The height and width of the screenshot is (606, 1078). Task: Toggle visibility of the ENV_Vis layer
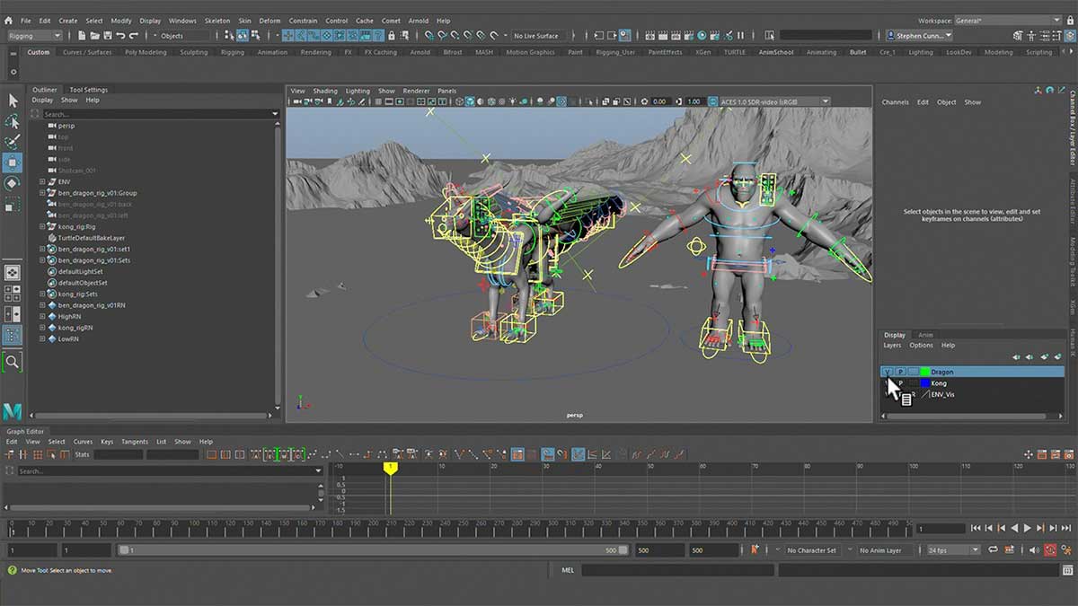click(x=888, y=394)
